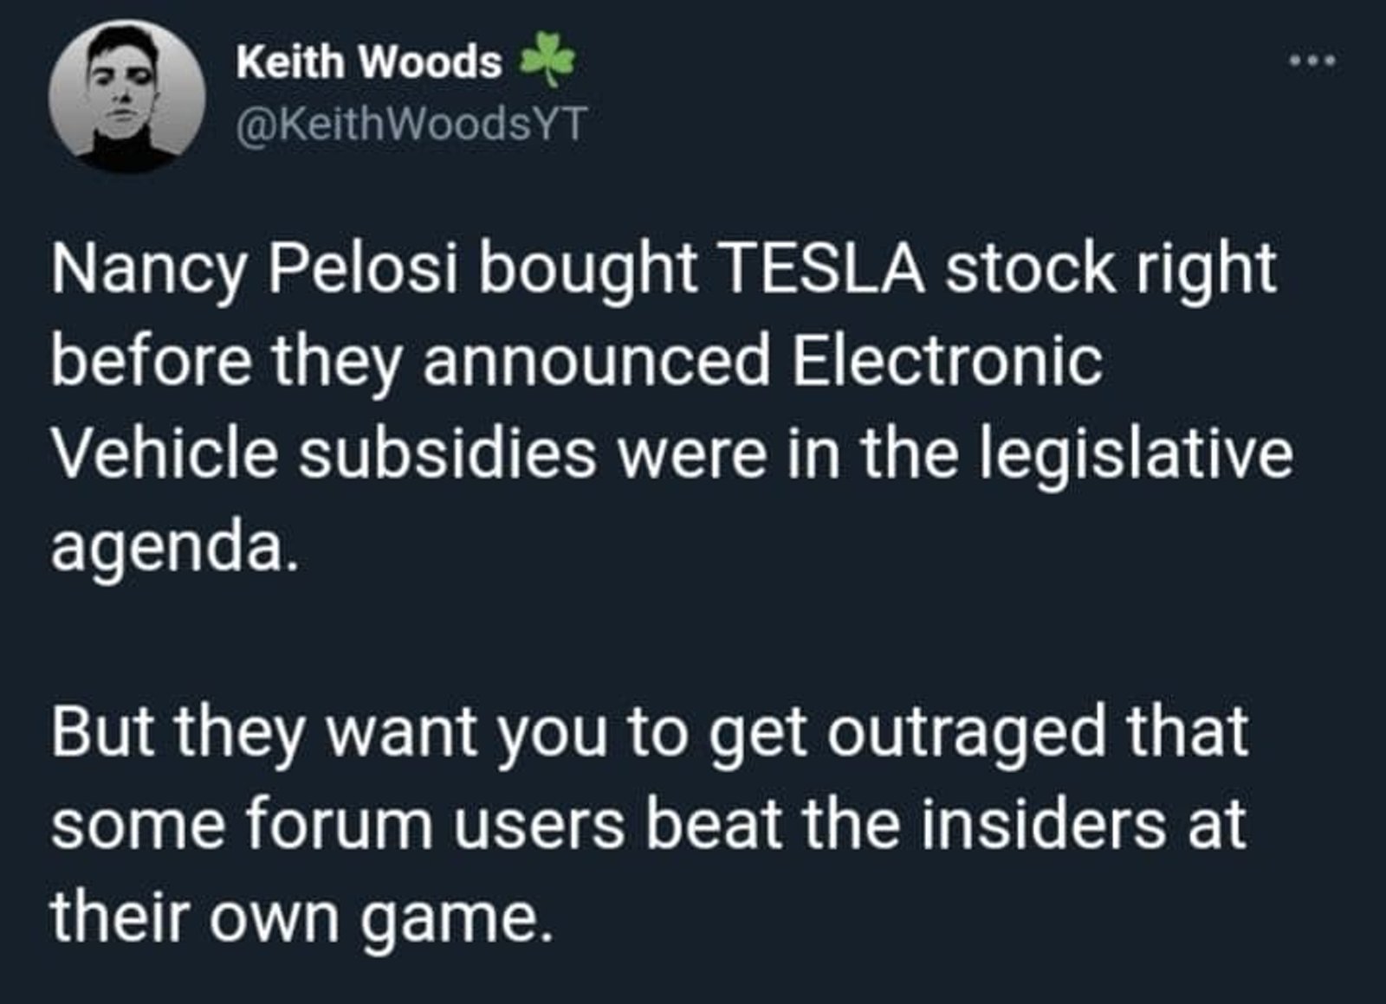Viewport: 1386px width, 1004px height.
Task: Open the Keith Woods display name link
Action: [369, 61]
